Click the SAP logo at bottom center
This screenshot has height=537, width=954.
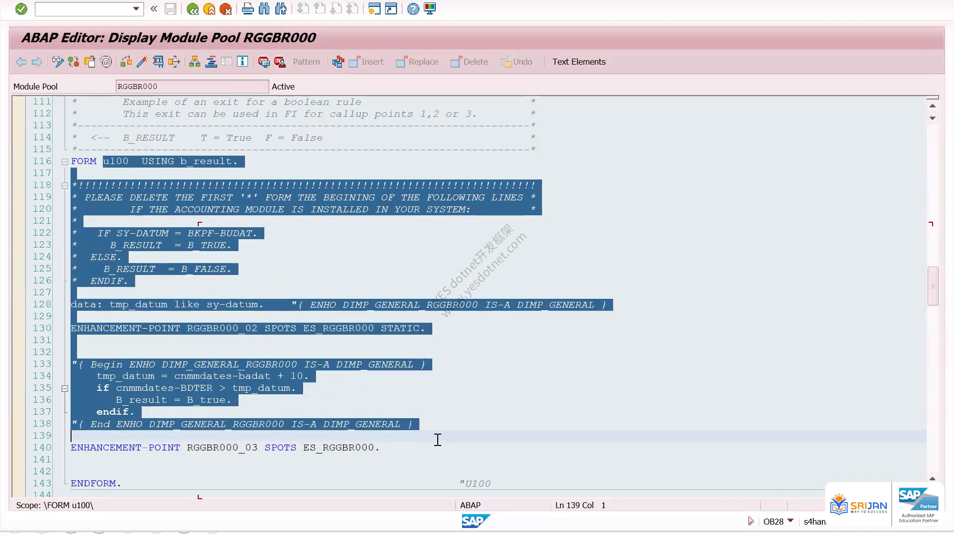pyautogui.click(x=476, y=521)
